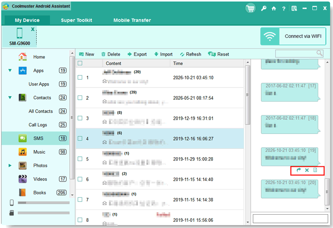Click the Import toolbar button
The image size is (333, 228).
click(163, 54)
